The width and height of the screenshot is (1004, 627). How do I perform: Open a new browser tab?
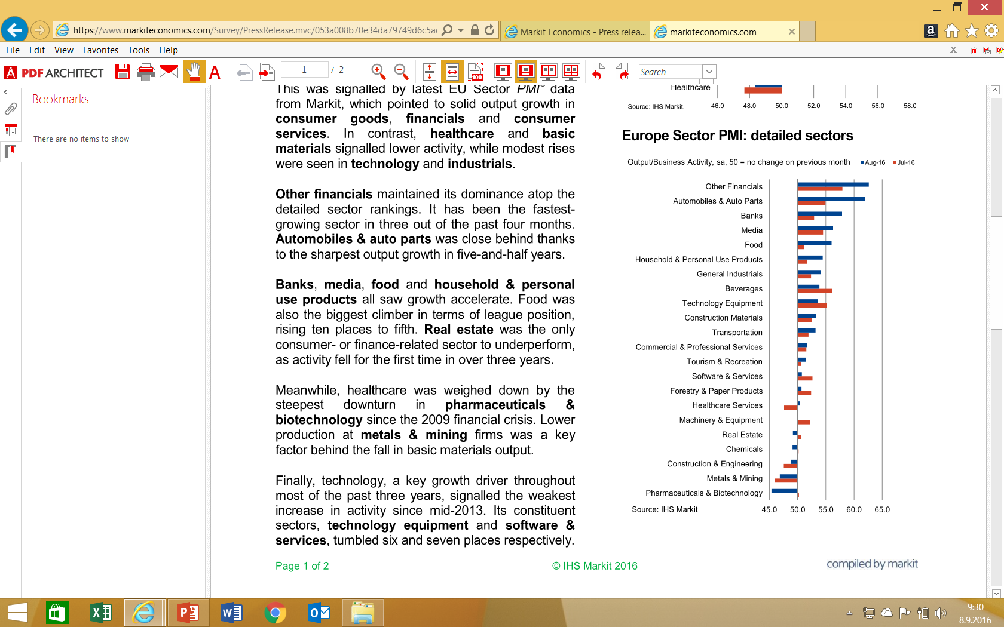click(x=807, y=32)
